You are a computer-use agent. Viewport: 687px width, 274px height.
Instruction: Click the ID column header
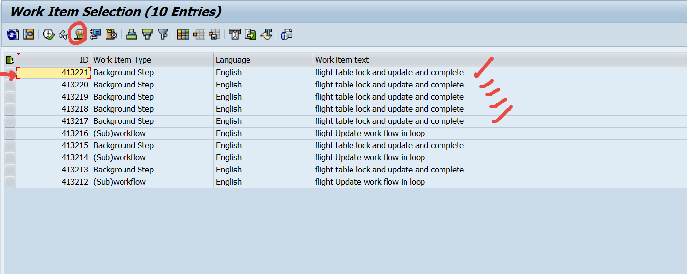pyautogui.click(x=53, y=60)
